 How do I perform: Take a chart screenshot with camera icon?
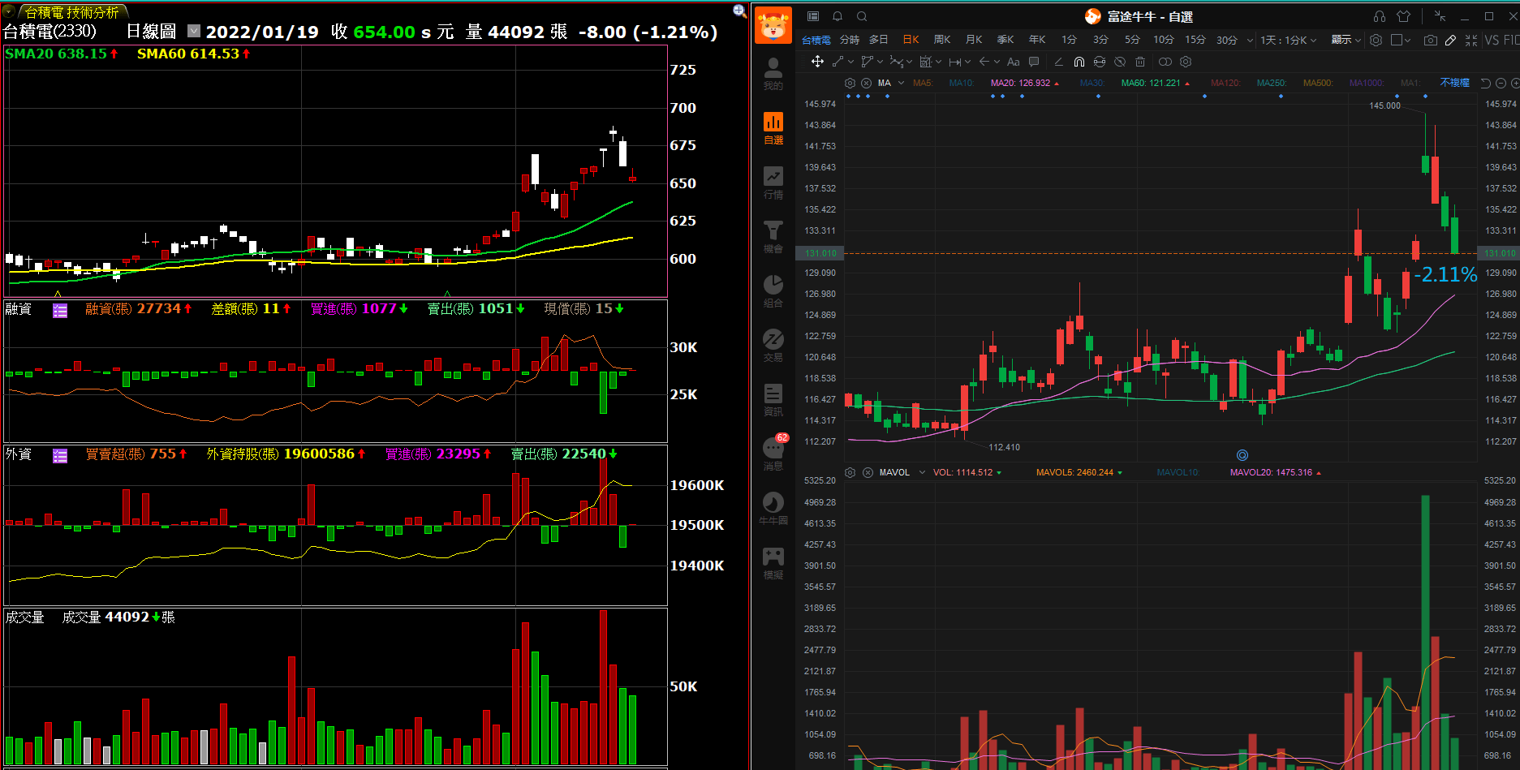click(1431, 40)
